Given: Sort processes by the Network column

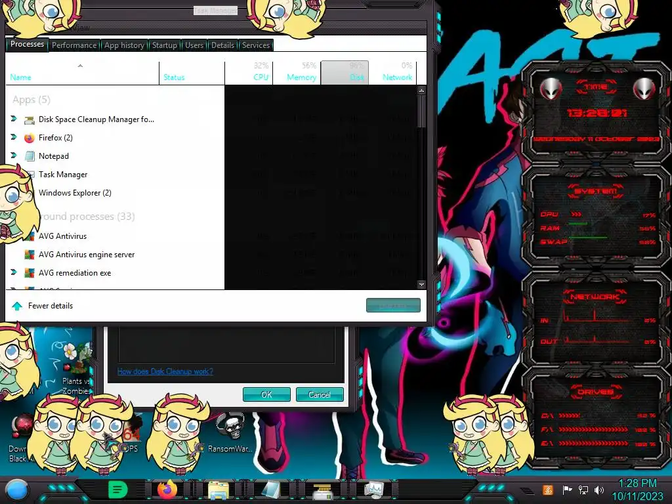Looking at the screenshot, I should (393, 73).
